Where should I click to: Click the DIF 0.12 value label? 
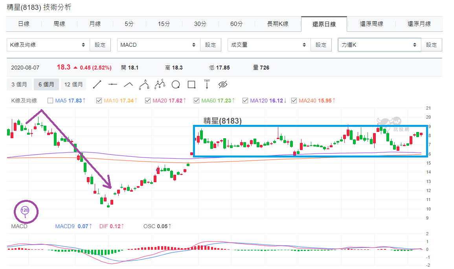(112, 226)
